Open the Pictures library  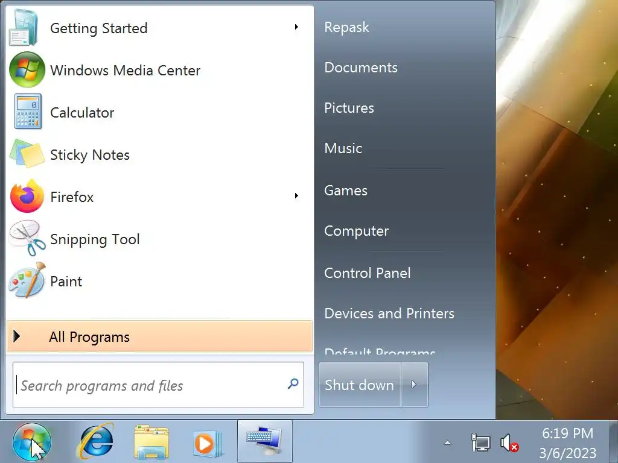pyautogui.click(x=349, y=108)
